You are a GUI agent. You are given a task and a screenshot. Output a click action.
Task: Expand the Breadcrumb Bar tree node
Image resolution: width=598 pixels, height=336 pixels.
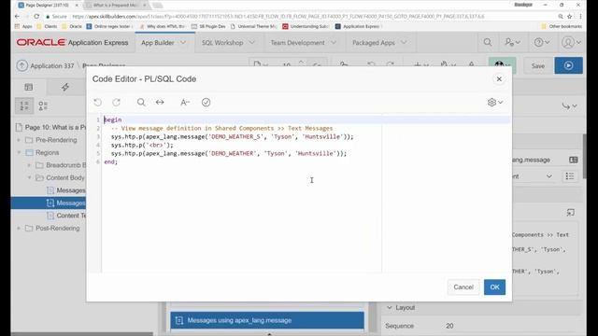[x=29, y=165]
